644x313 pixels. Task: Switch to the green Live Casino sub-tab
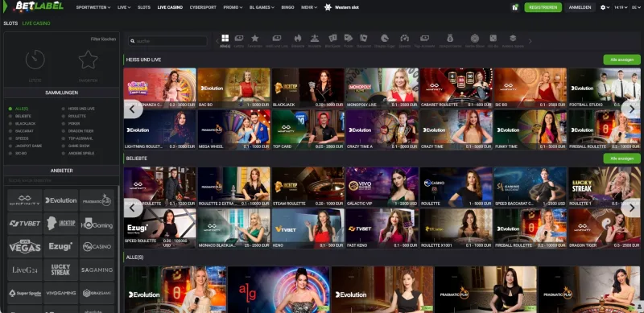(36, 23)
